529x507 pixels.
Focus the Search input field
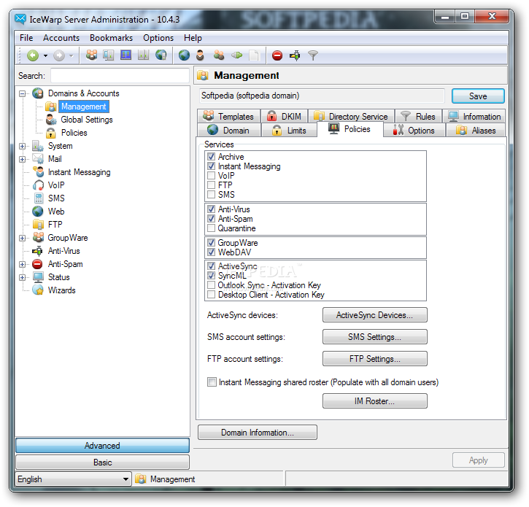point(120,76)
